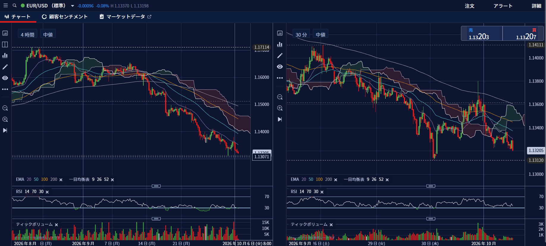Open chart type icon on left chart
This screenshot has height=246, width=546.
[x=5, y=55]
